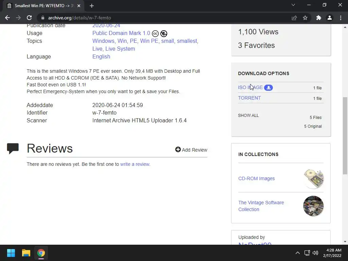Click the 5 Original text
Screen dimensions: 348x261
(x=313, y=126)
